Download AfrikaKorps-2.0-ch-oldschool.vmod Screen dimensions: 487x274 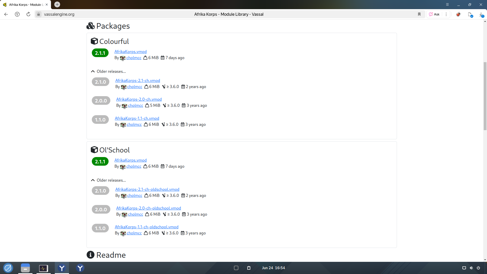click(149, 208)
